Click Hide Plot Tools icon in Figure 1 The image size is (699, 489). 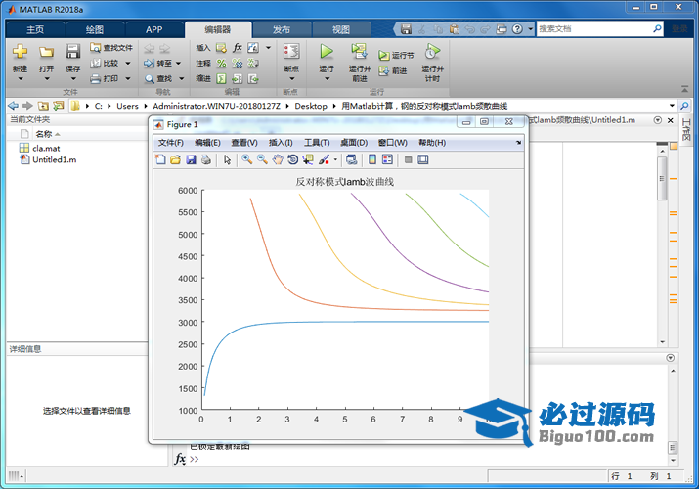408,159
